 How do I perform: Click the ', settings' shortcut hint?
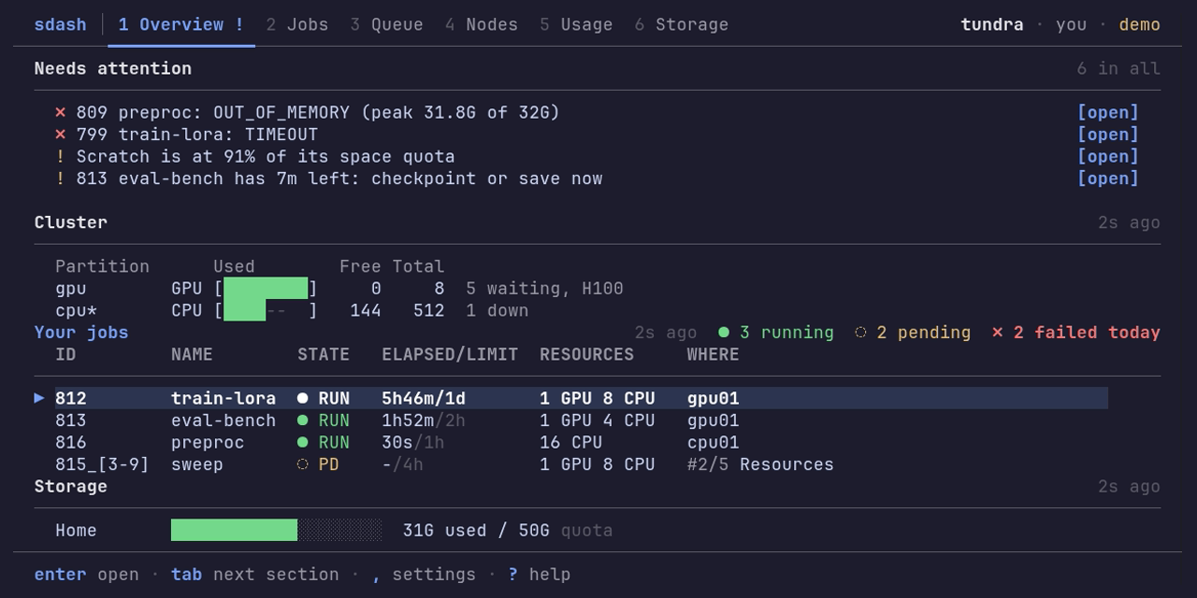pos(424,575)
